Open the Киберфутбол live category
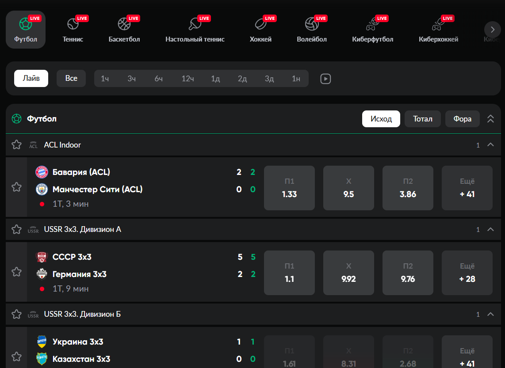Image resolution: width=505 pixels, height=368 pixels. (373, 30)
